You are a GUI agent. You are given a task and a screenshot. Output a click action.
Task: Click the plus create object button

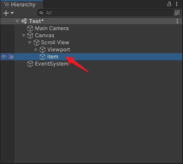pos(6,13)
